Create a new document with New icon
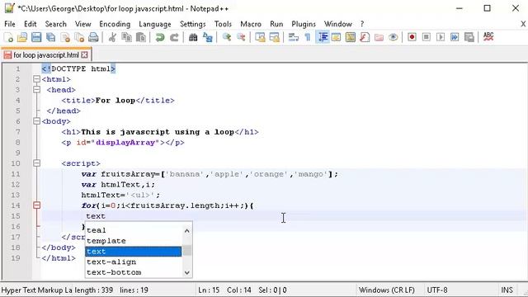 click(x=8, y=37)
